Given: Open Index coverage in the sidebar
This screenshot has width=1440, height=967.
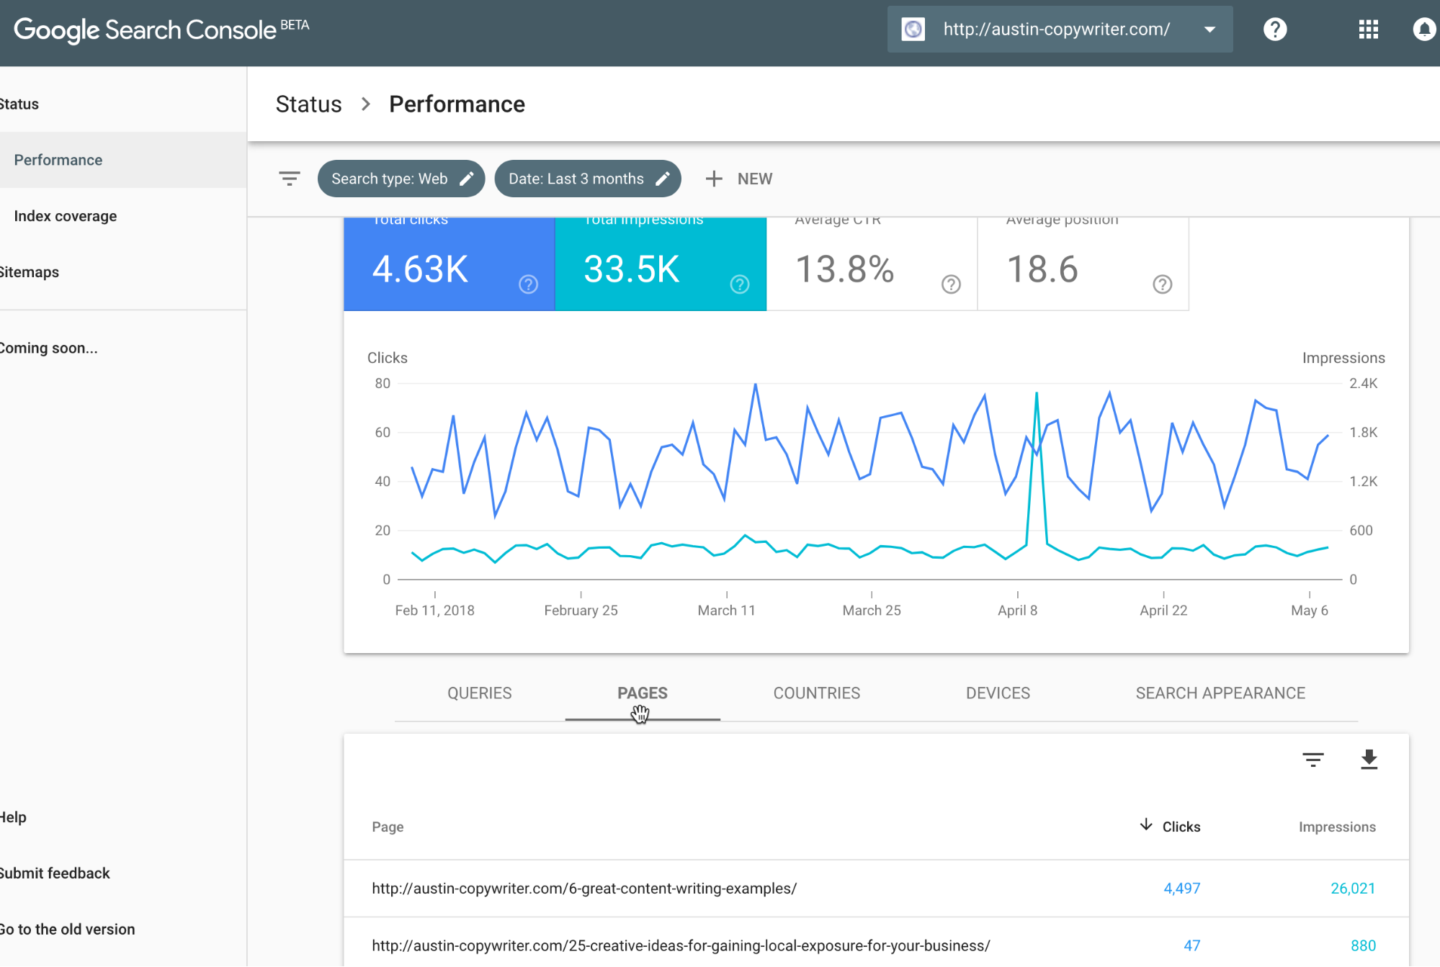Looking at the screenshot, I should (x=65, y=216).
